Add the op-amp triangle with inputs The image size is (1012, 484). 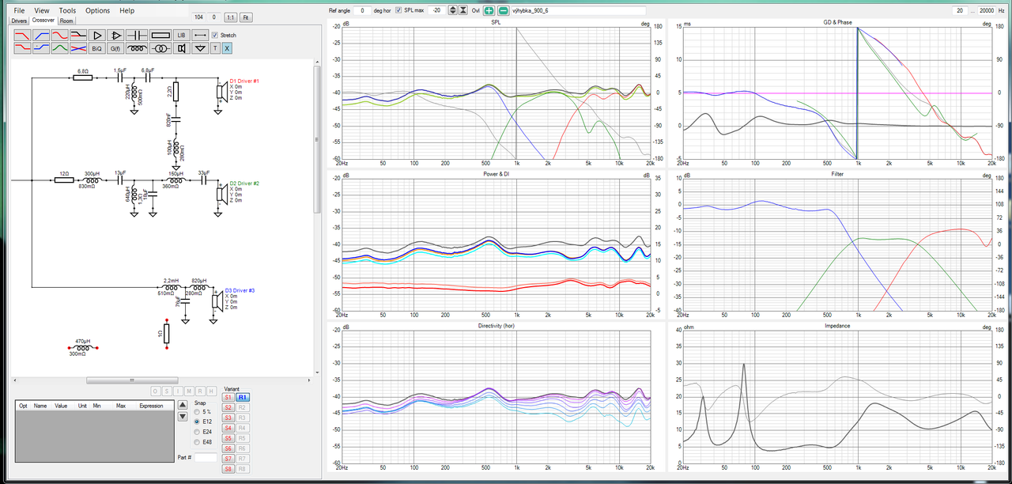click(x=115, y=36)
